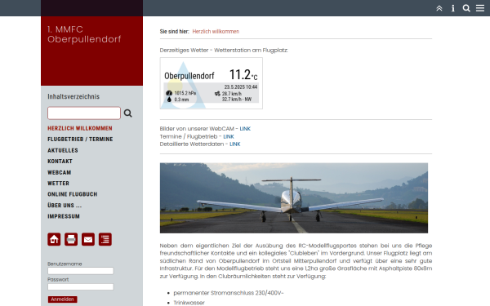Image resolution: width=490 pixels, height=306 pixels.
Task: Select Flugbetrieb / Termine menu item
Action: [80, 140]
